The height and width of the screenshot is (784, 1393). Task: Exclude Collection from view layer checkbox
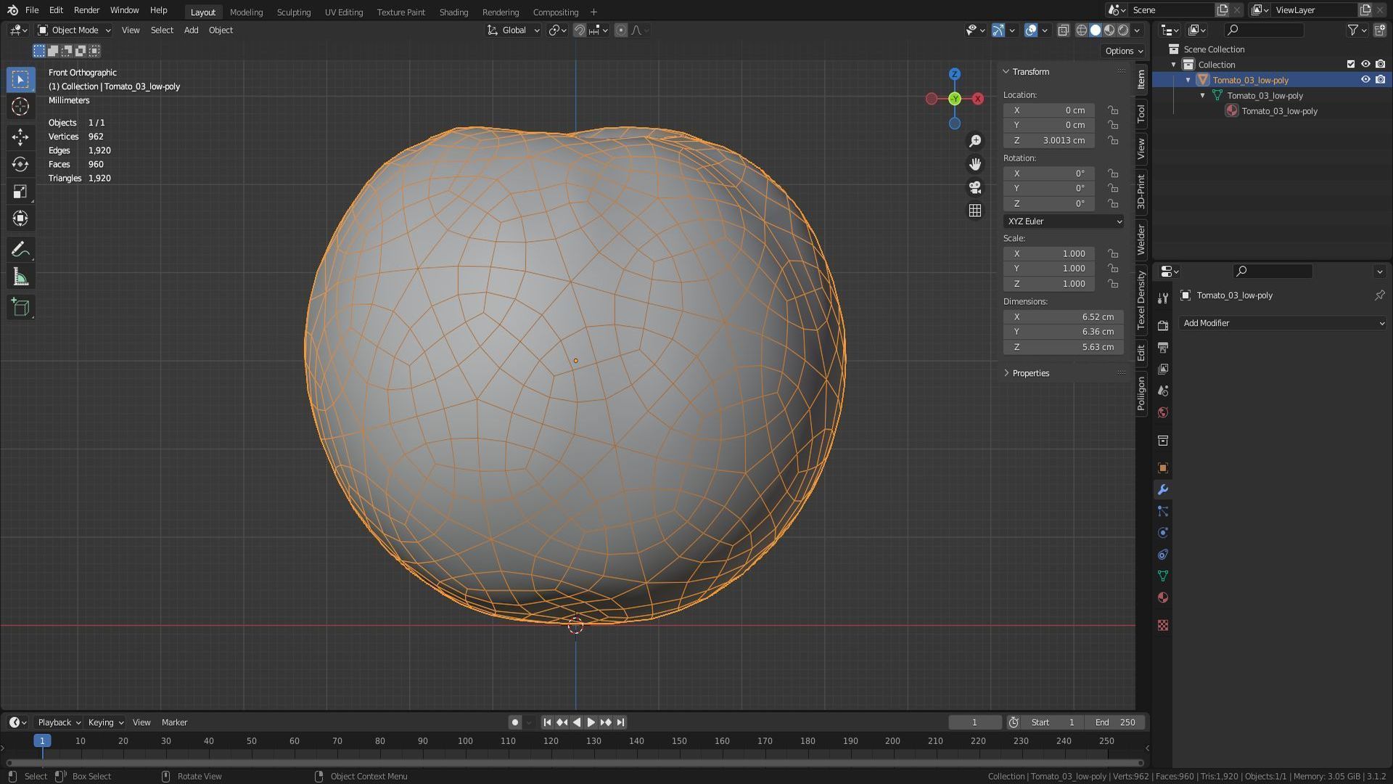[x=1350, y=65]
